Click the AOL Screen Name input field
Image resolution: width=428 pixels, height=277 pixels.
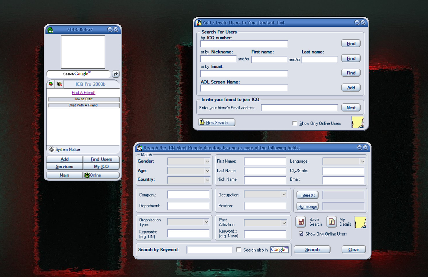click(x=244, y=88)
